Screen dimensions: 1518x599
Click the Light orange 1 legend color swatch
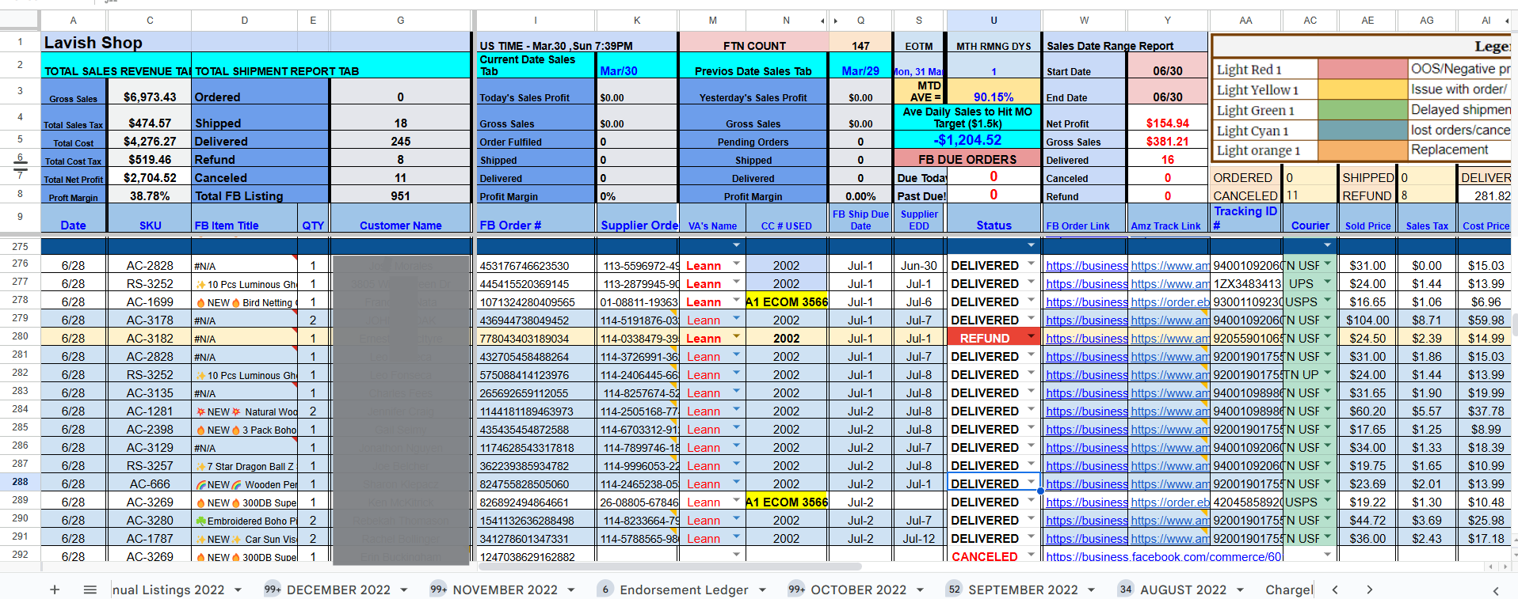[1363, 150]
